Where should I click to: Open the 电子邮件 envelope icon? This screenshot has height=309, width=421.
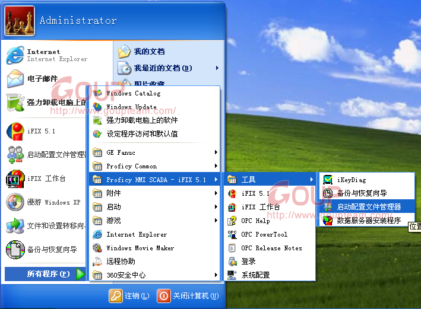(x=15, y=79)
